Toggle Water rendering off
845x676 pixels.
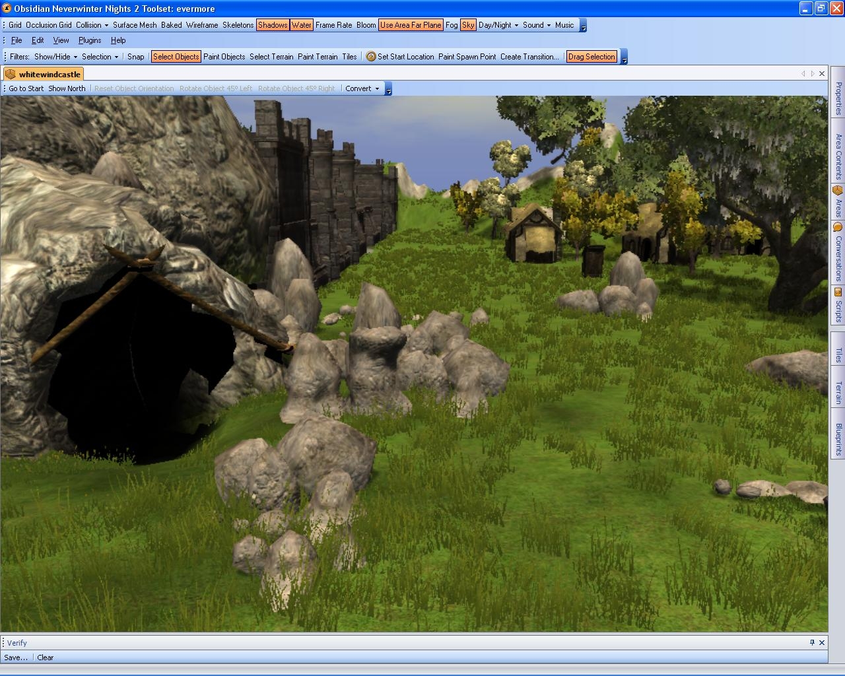(x=302, y=25)
